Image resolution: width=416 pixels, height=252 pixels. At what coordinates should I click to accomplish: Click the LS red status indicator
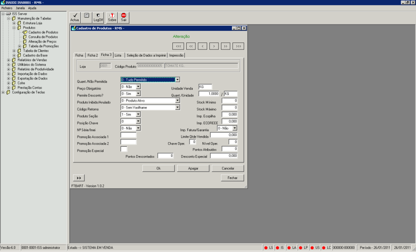[266, 248]
